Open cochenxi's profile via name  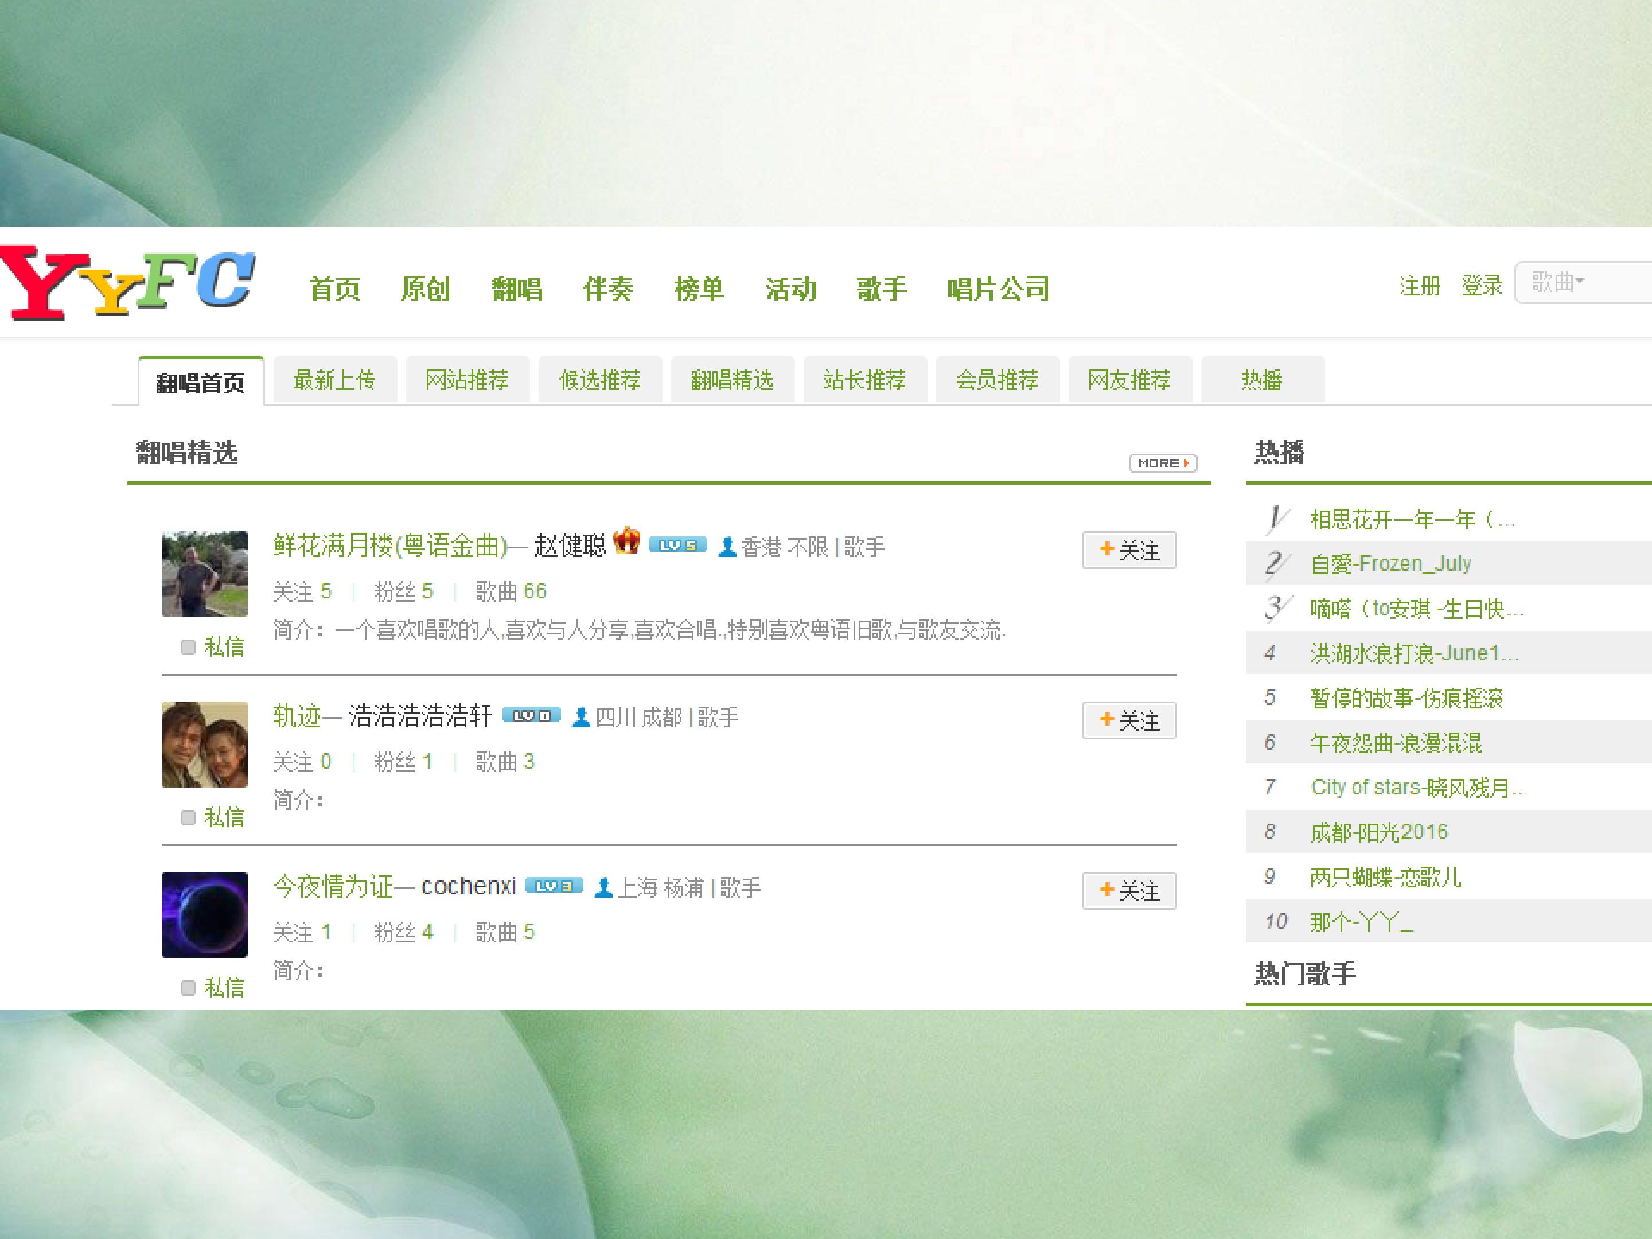(x=469, y=886)
